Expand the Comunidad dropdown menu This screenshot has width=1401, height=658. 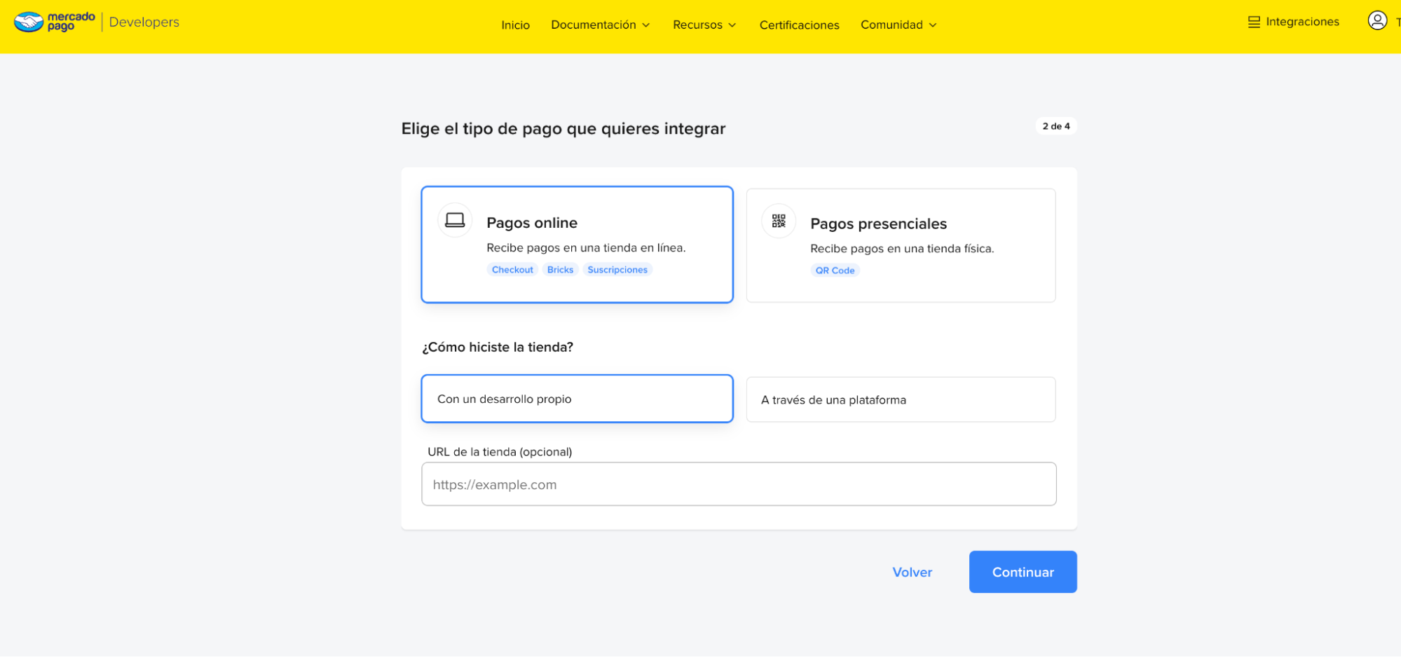(898, 25)
